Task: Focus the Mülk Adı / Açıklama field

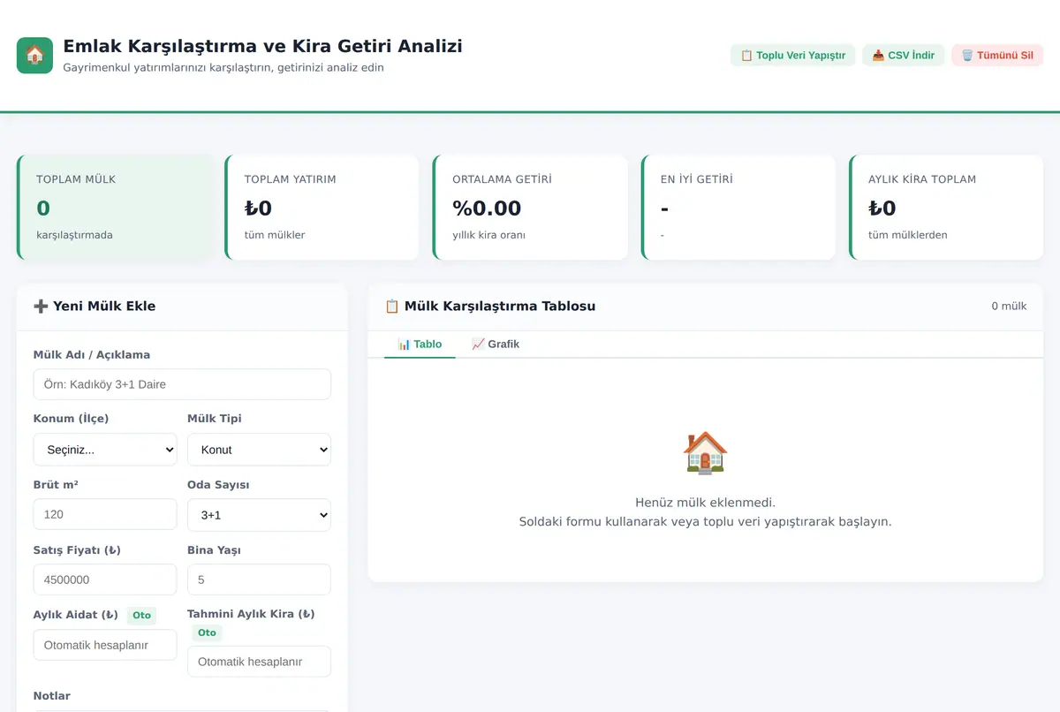Action: pyautogui.click(x=182, y=384)
